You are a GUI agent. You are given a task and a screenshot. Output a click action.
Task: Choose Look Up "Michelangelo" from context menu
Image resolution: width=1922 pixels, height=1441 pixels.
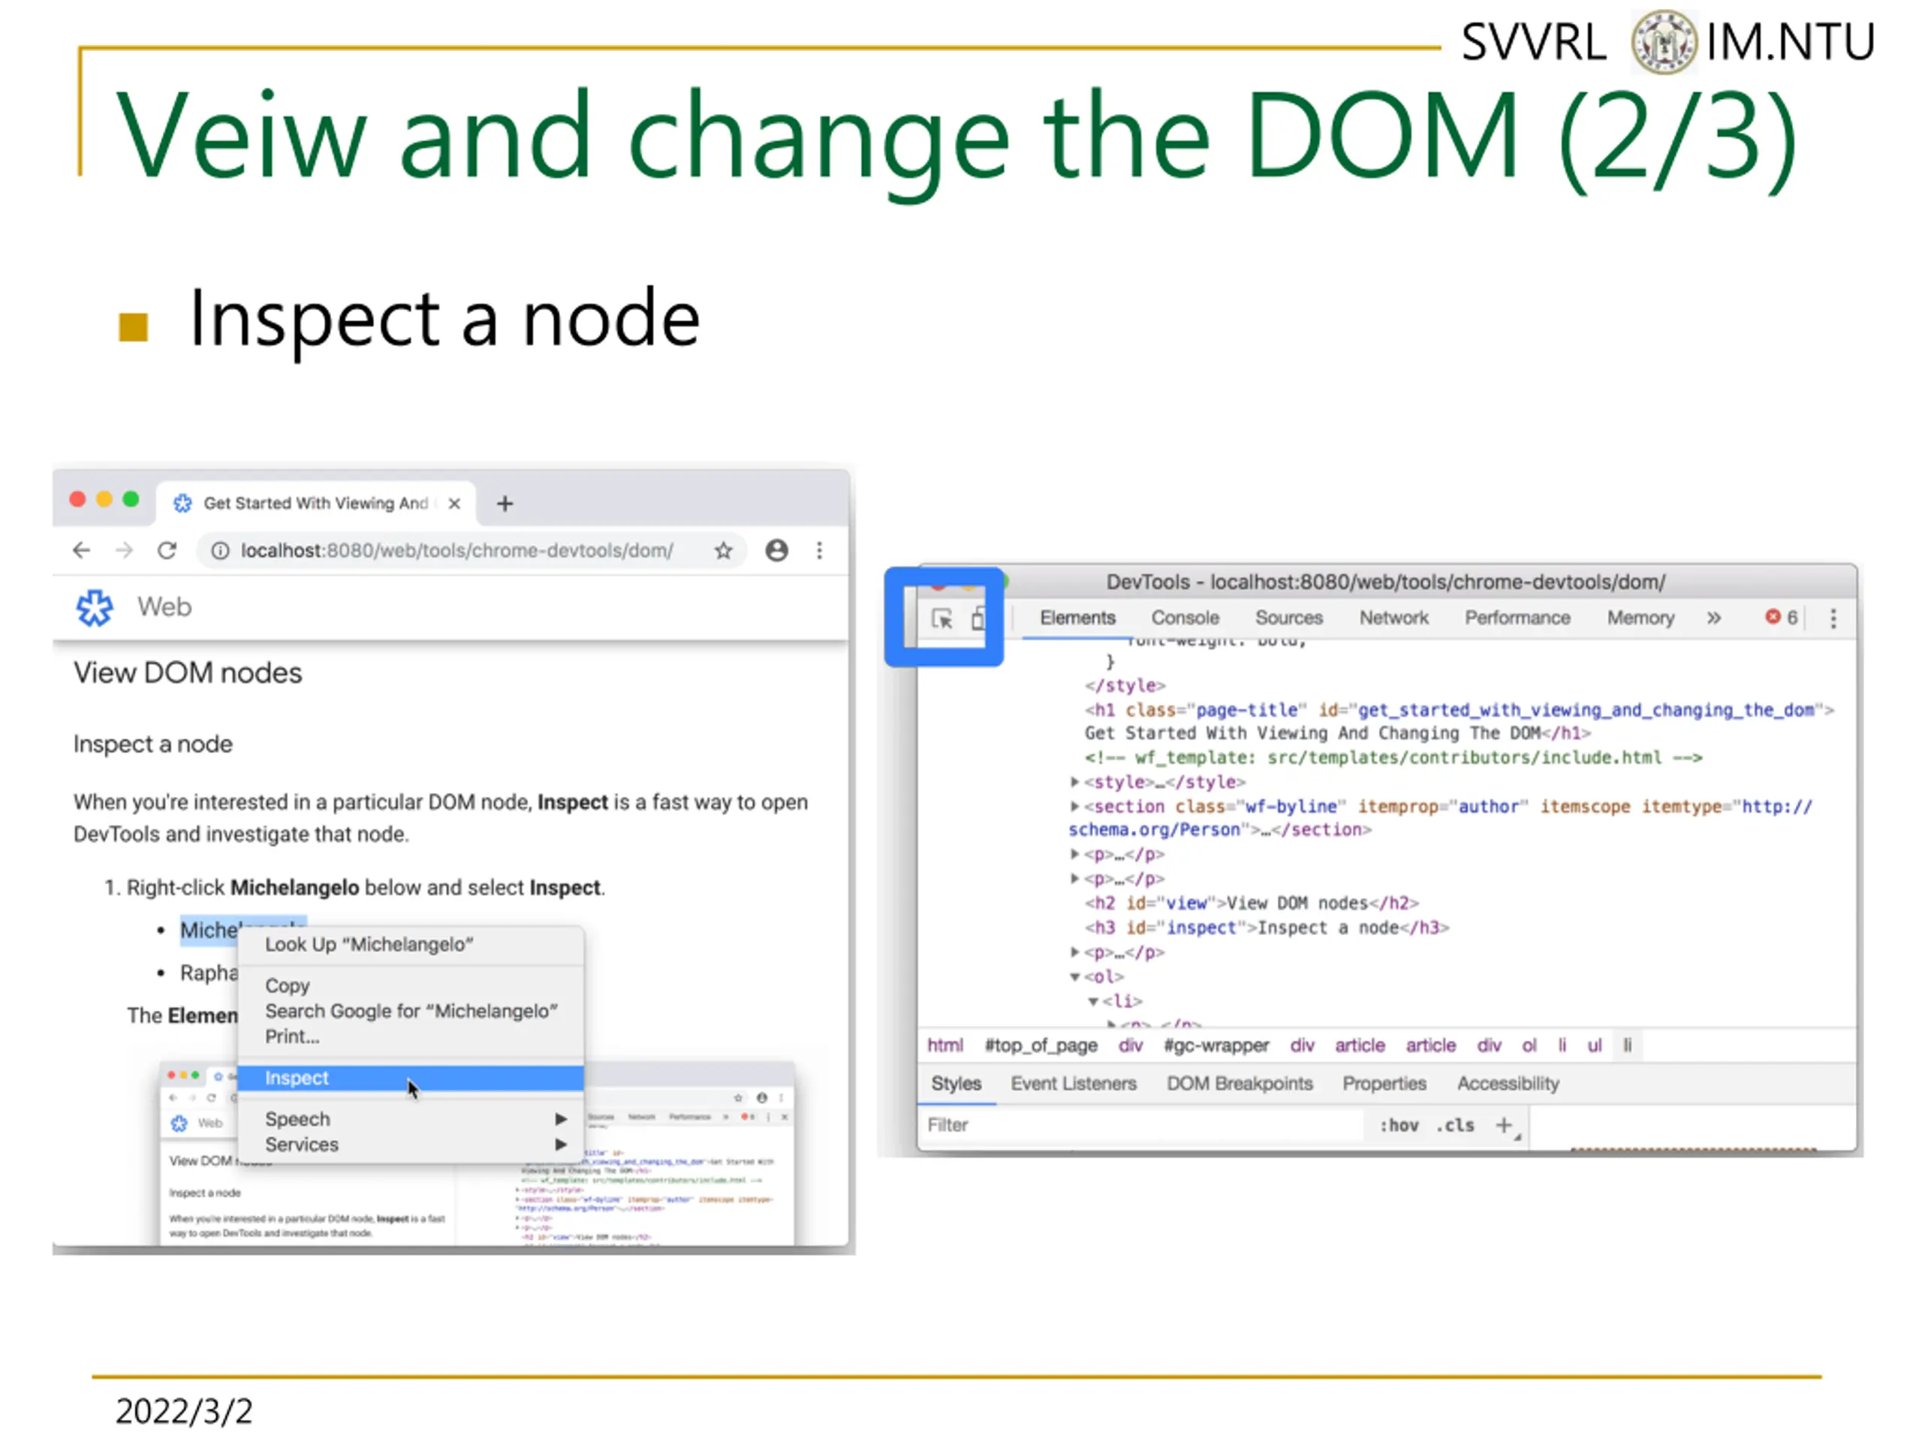coord(411,945)
